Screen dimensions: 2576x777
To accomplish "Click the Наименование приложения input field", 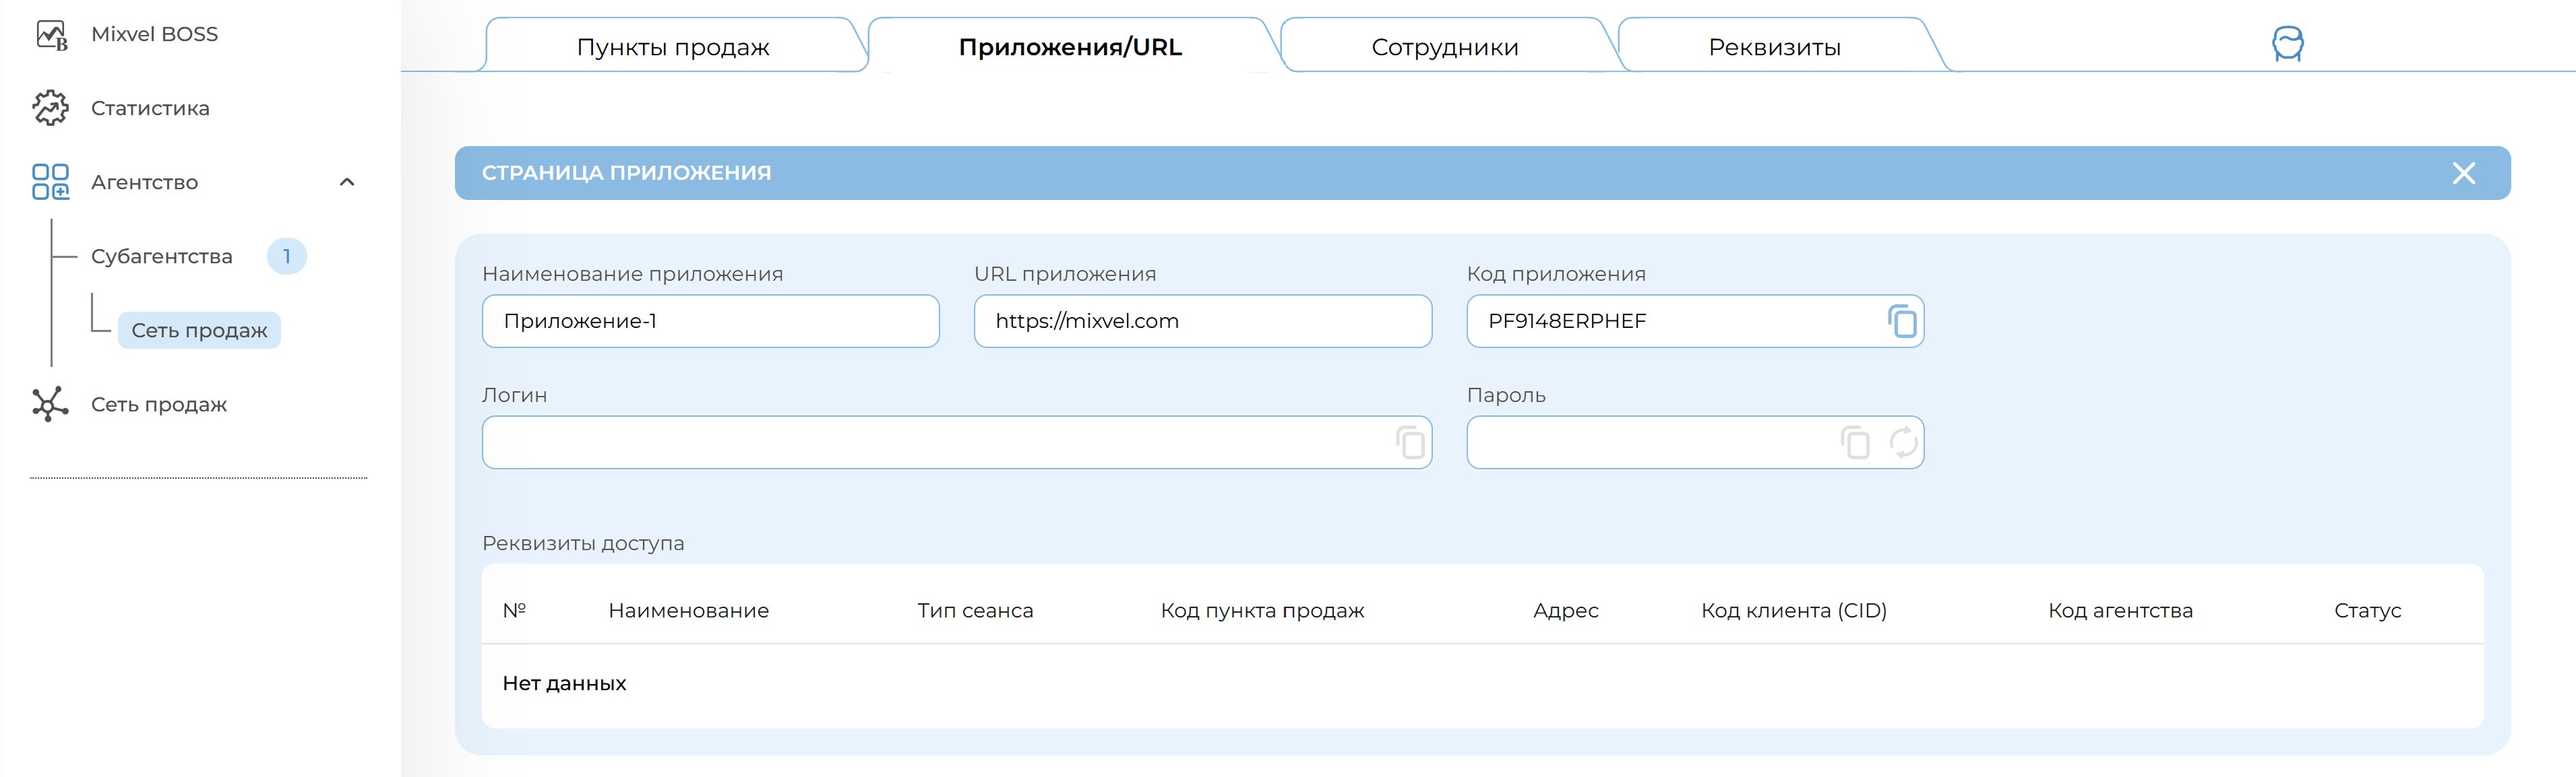I will click(710, 322).
